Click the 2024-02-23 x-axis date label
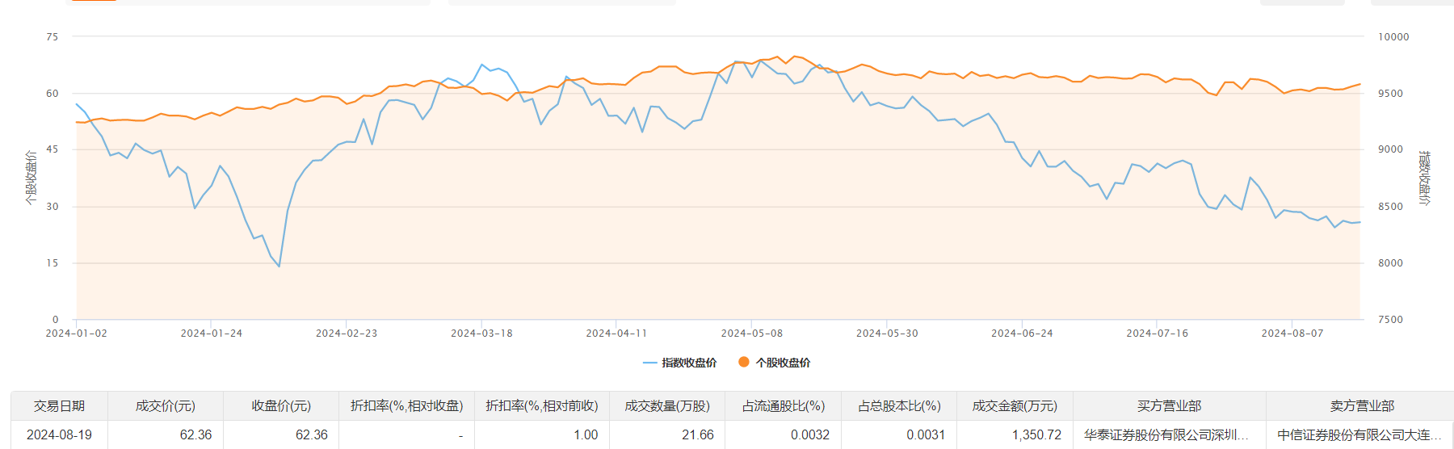The image size is (1454, 449). [347, 333]
